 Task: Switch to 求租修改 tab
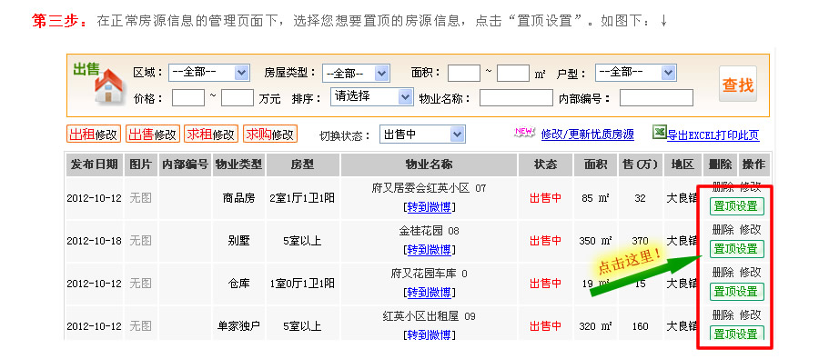211,135
